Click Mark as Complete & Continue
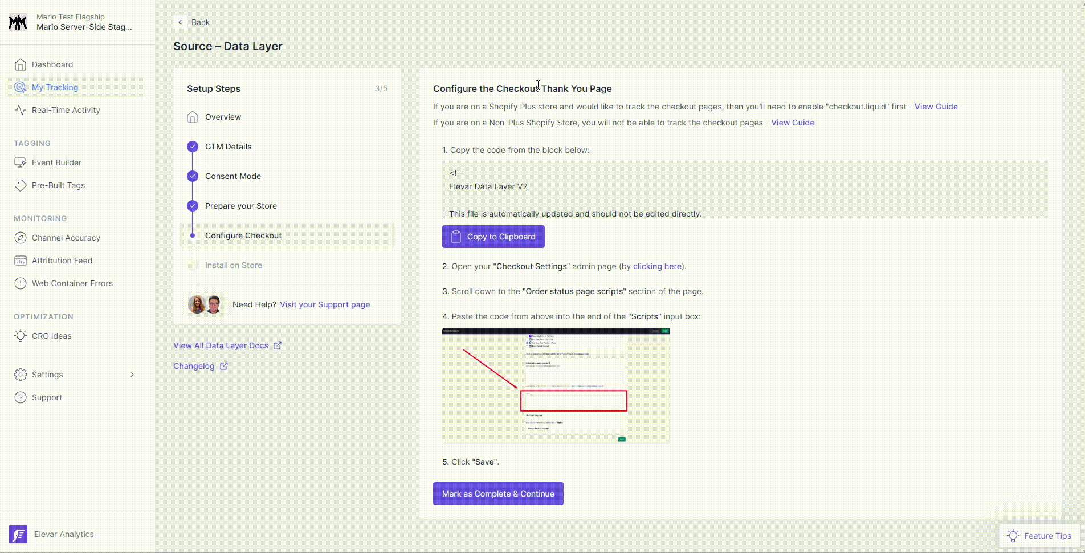 (x=498, y=494)
